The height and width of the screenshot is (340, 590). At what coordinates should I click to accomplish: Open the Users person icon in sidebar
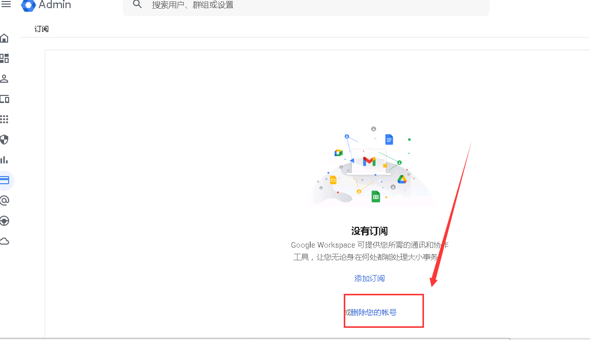(x=5, y=79)
